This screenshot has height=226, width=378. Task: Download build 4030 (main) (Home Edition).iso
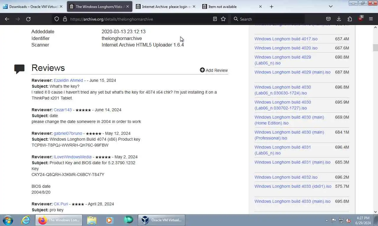(289, 120)
